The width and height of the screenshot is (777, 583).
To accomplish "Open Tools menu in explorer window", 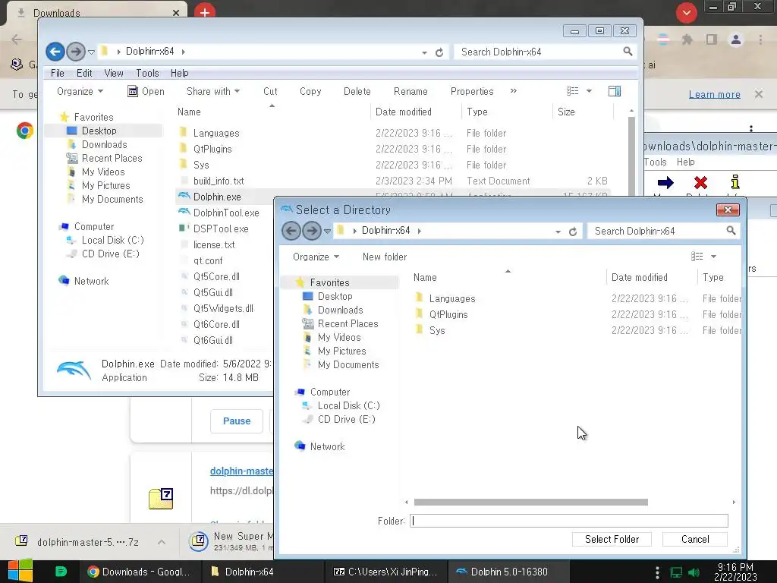I will tap(147, 73).
